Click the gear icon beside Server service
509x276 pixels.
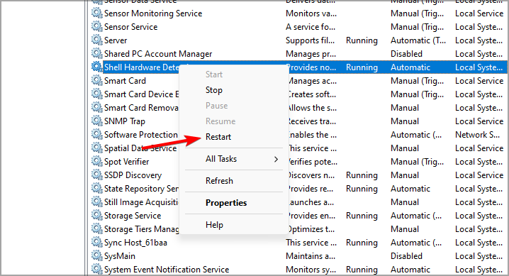tap(96, 40)
